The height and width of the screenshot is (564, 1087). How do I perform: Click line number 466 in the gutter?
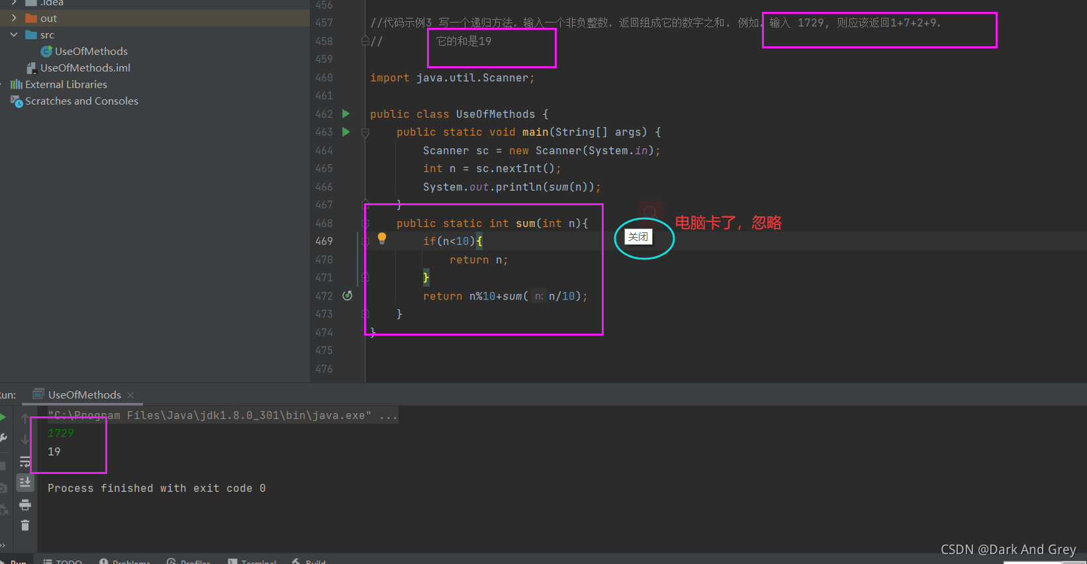pyautogui.click(x=324, y=187)
